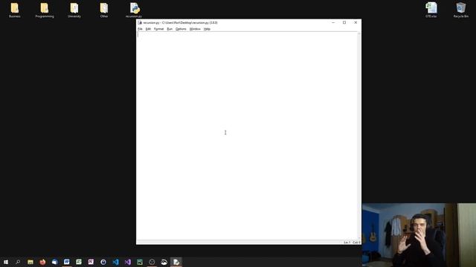Click the Ln line indicator in status bar
Screen dimensions: 476x267
347,243
